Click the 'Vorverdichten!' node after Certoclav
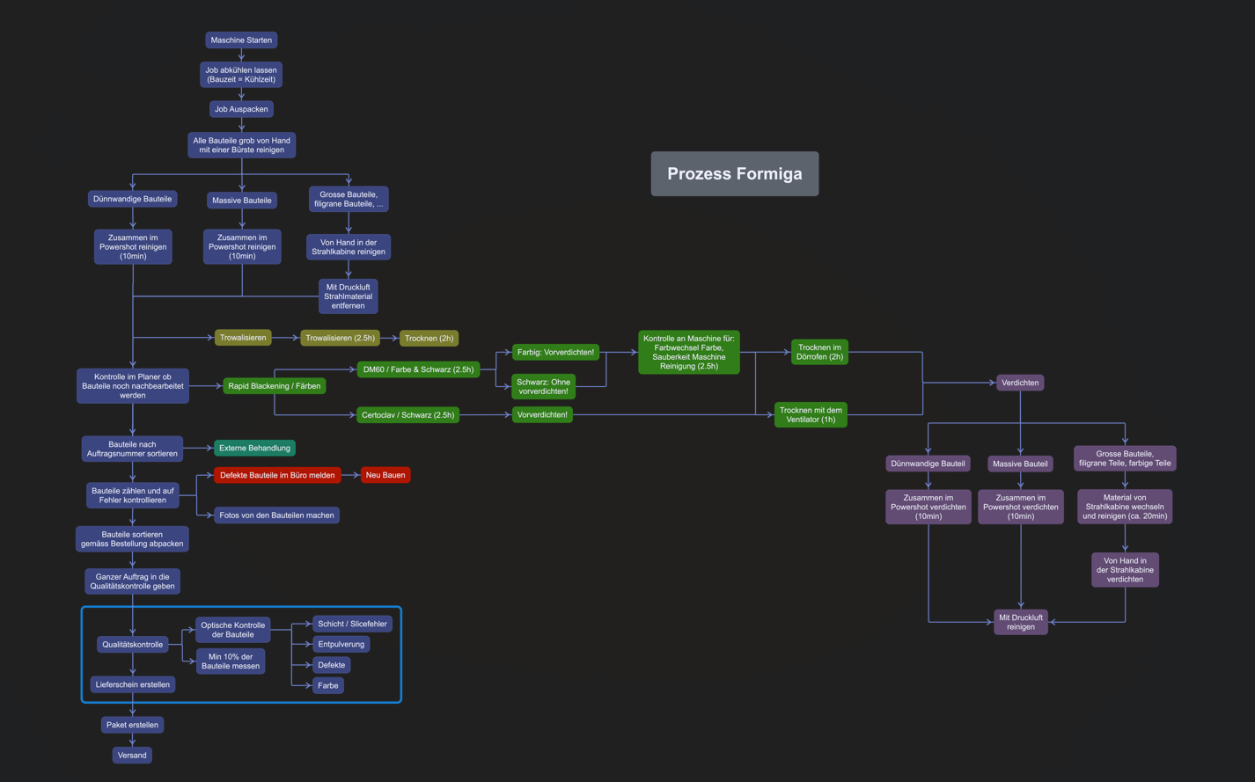1255x782 pixels. tap(543, 414)
